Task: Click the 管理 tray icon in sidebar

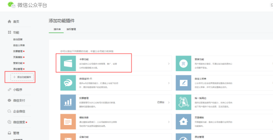Action: click(10, 133)
